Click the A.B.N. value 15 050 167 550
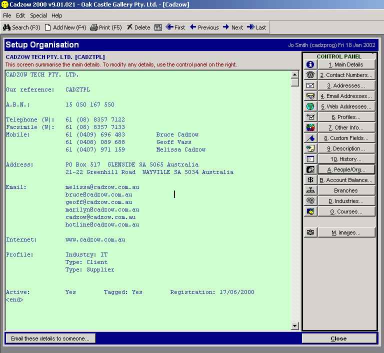Image resolution: width=384 pixels, height=353 pixels. click(x=90, y=104)
